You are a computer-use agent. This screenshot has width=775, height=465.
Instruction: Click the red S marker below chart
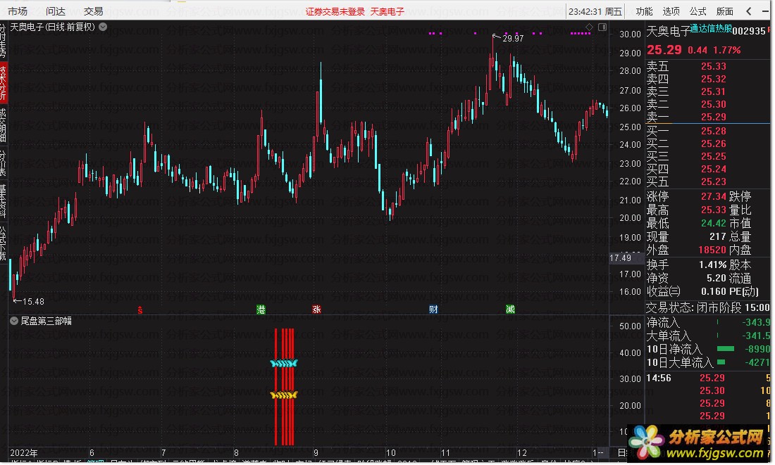pyautogui.click(x=140, y=310)
